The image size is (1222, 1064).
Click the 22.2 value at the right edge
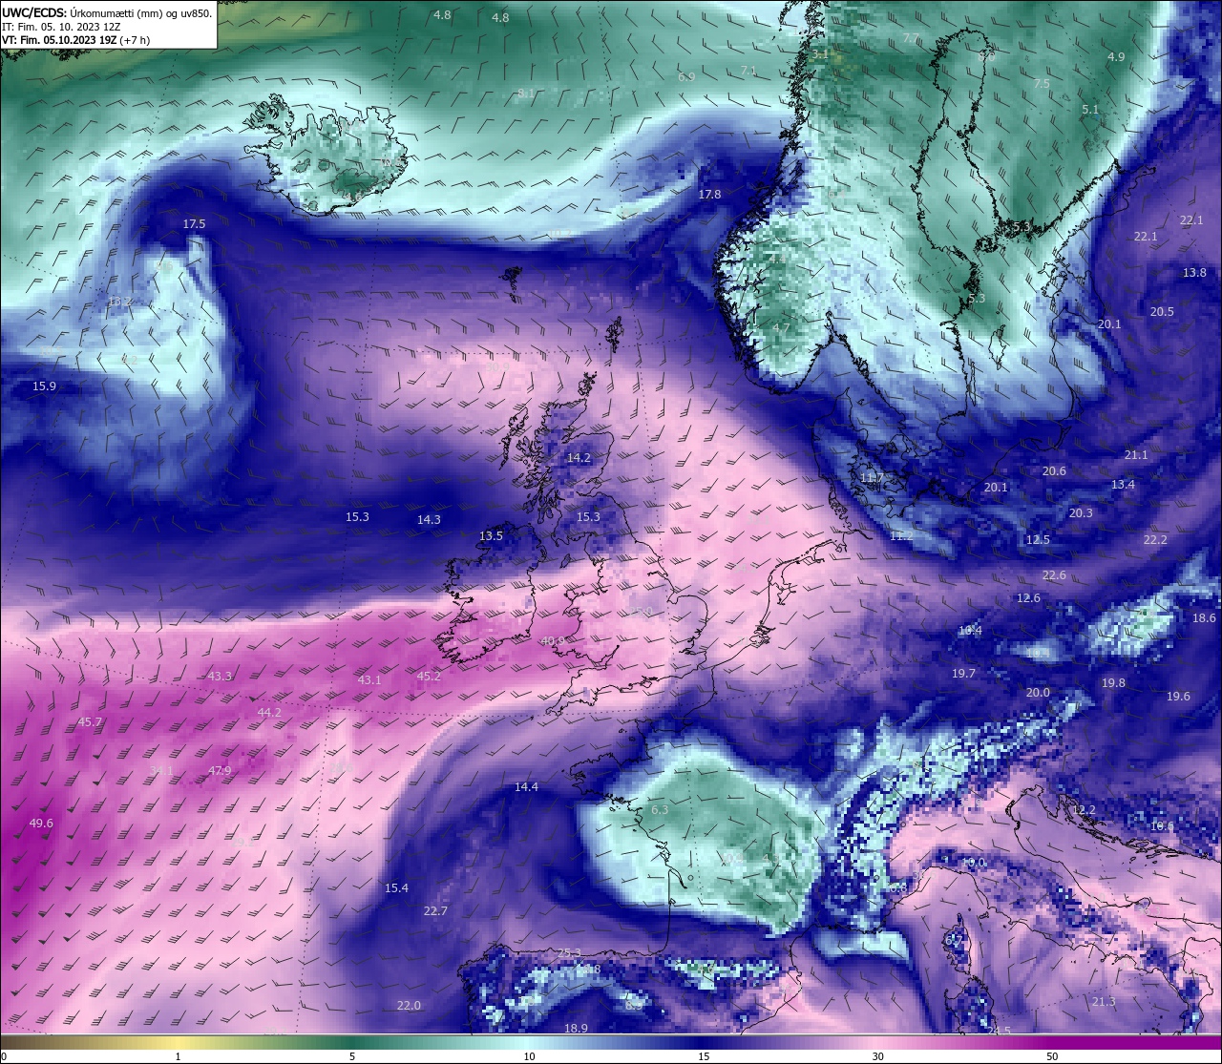1155,539
